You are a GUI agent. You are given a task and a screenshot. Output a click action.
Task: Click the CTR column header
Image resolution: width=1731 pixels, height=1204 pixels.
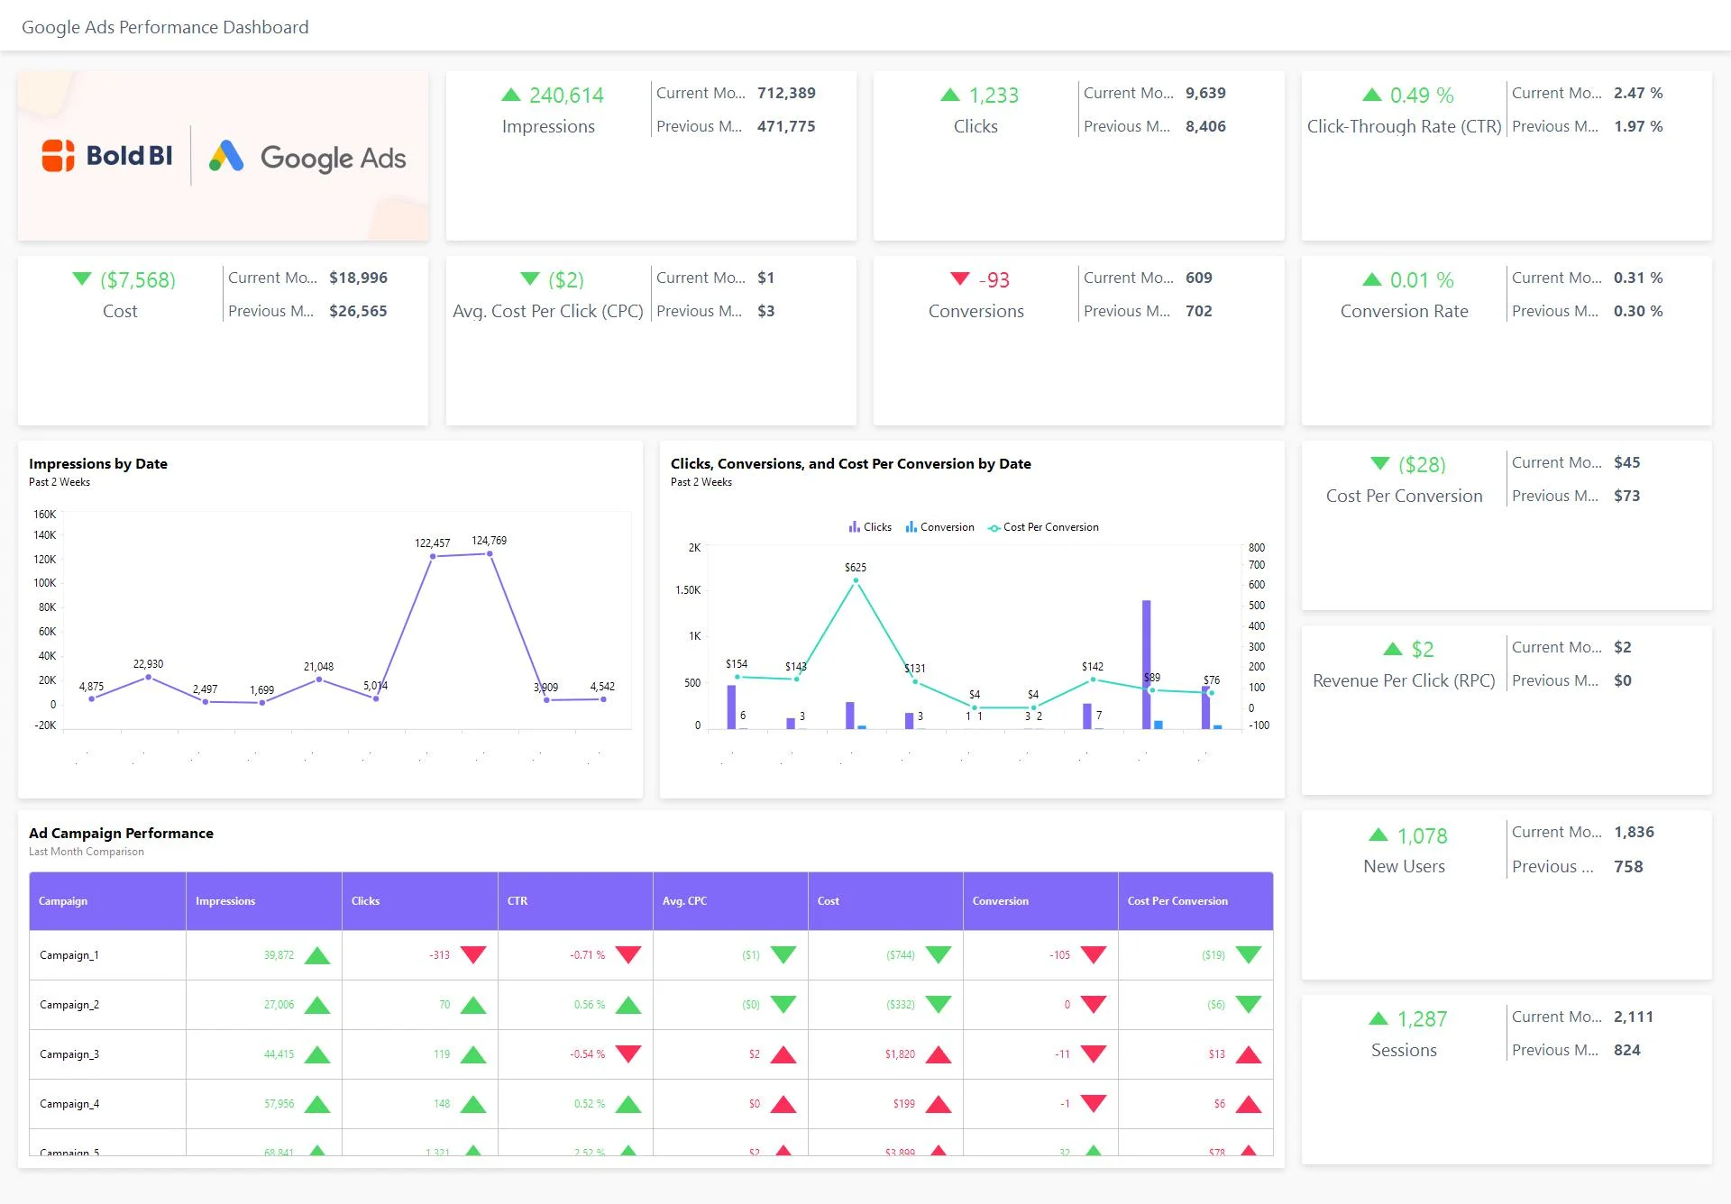pyautogui.click(x=517, y=900)
